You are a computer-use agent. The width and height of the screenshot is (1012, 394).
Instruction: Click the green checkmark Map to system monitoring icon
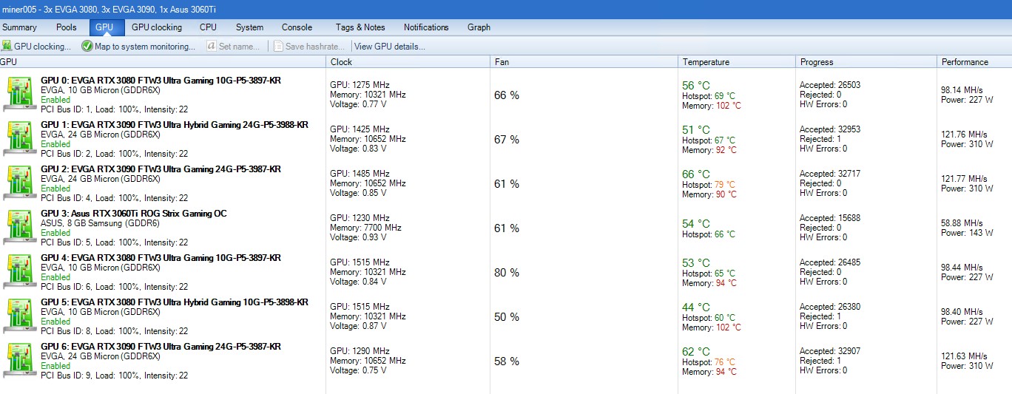(87, 47)
